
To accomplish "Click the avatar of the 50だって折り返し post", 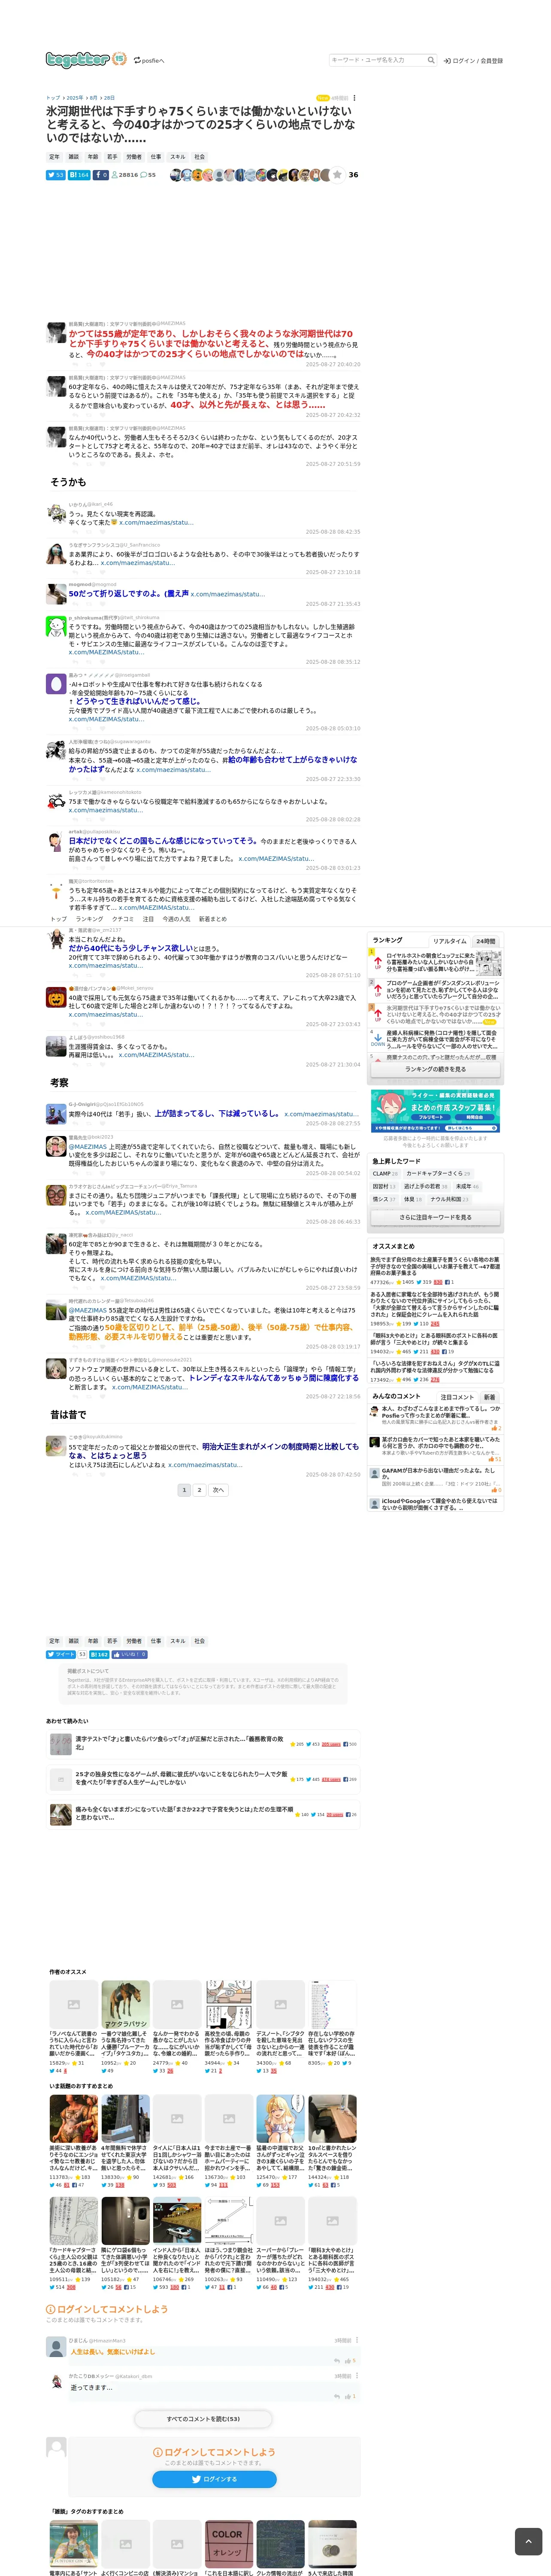I will tap(56, 594).
